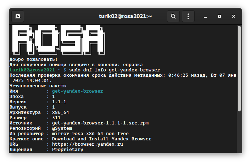The height and width of the screenshot is (163, 251).
Task: Click the 'Установленные пакеты' heading line
Action: coord(38,86)
